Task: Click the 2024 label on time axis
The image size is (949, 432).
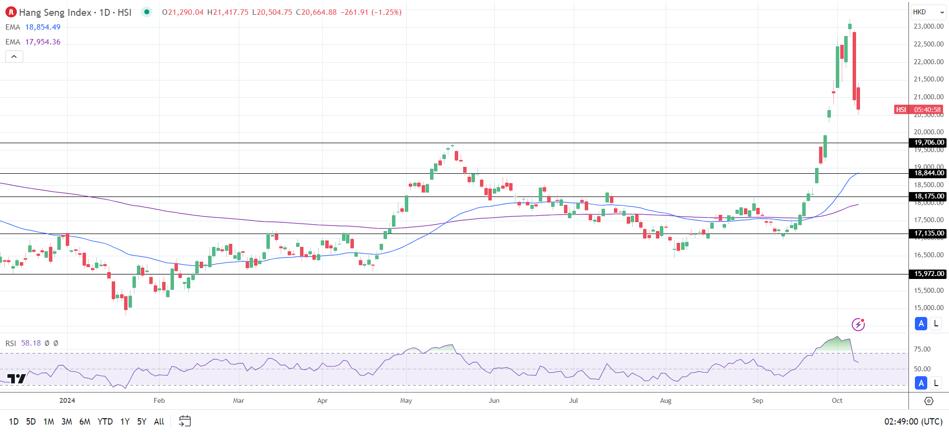Action: tap(67, 400)
